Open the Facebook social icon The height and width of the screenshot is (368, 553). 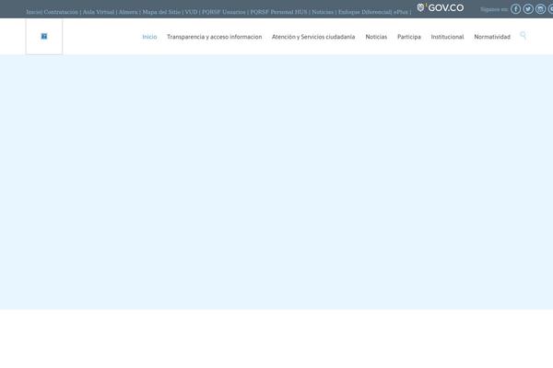(515, 9)
